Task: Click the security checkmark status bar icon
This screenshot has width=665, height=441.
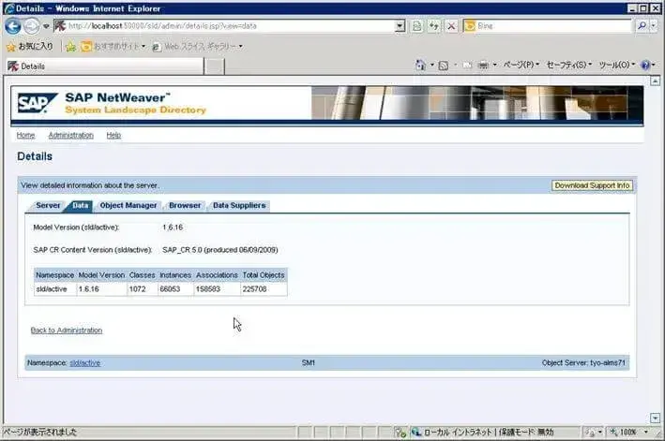Action: (400, 433)
